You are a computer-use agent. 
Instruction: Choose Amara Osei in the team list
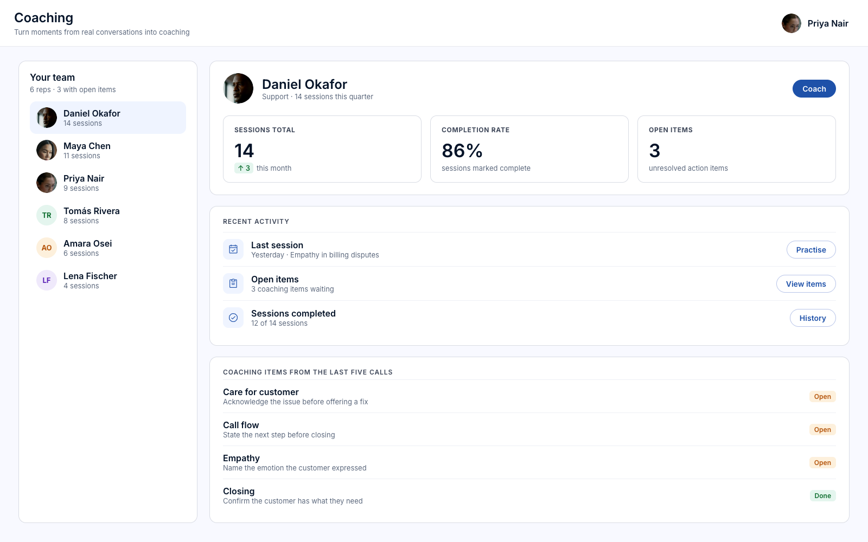[108, 248]
